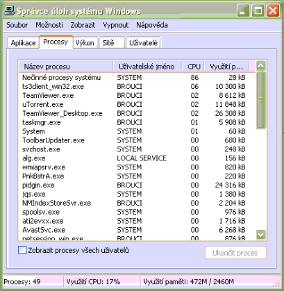This screenshot has width=284, height=291.
Task: Click the process list scrollbar thumb
Action: coord(261,100)
